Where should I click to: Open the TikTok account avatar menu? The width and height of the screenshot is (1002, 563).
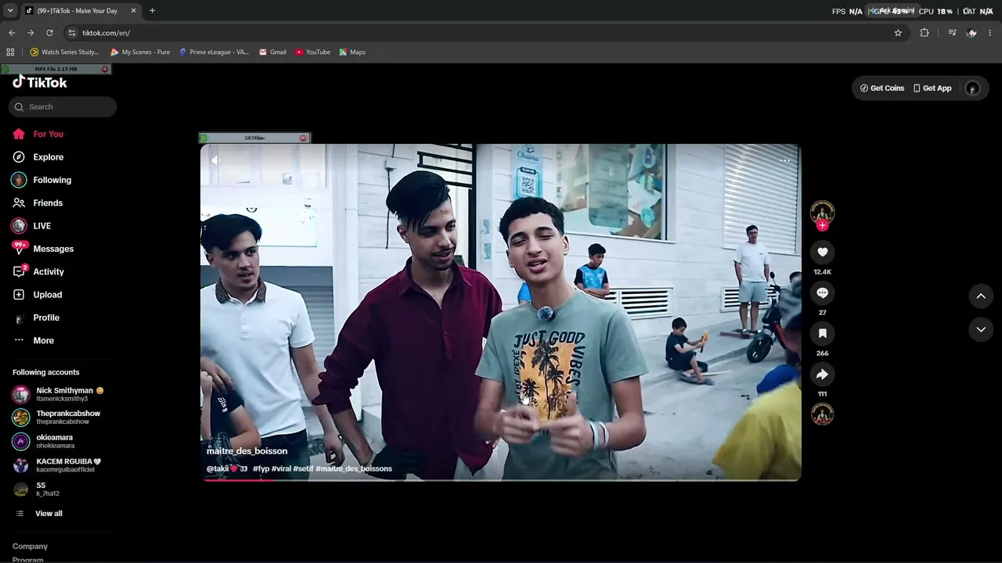click(972, 88)
